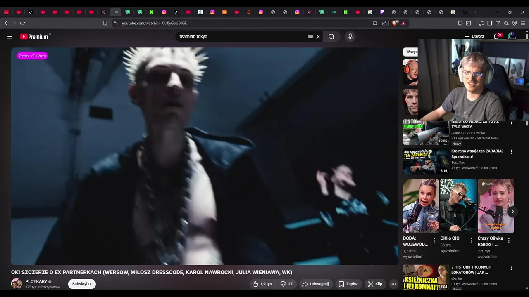Click the Utwórz create button

[474, 36]
